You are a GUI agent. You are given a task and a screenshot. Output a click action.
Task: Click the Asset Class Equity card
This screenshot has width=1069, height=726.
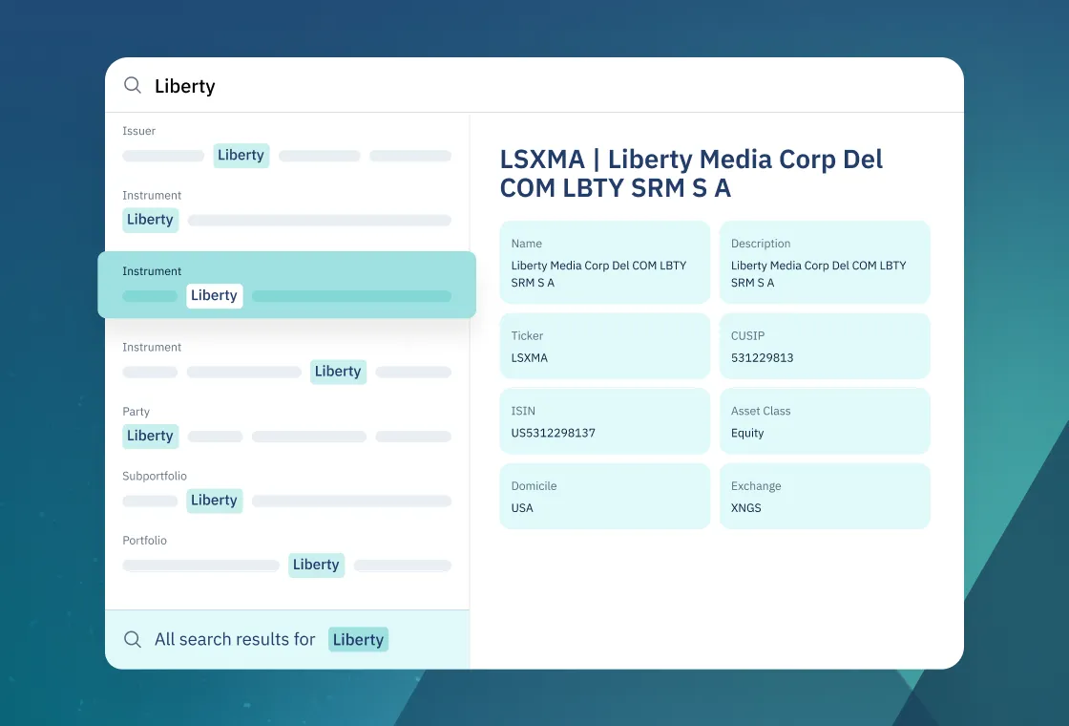click(825, 421)
